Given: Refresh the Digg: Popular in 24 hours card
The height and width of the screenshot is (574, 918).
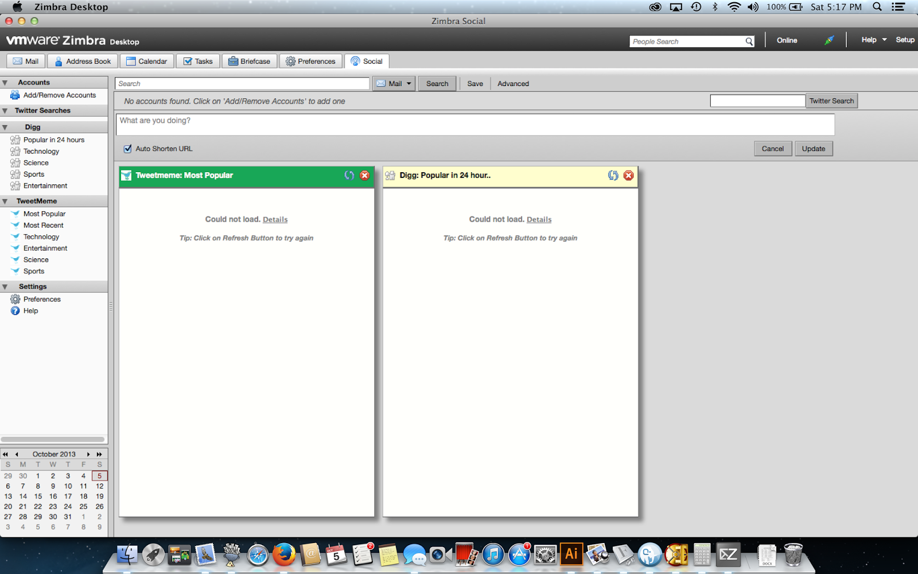Looking at the screenshot, I should [613, 176].
